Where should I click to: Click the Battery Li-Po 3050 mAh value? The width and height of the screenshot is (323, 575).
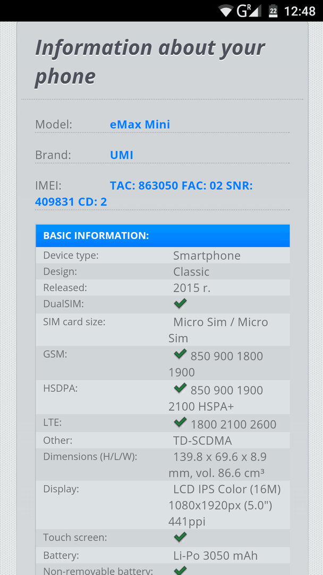tap(216, 555)
